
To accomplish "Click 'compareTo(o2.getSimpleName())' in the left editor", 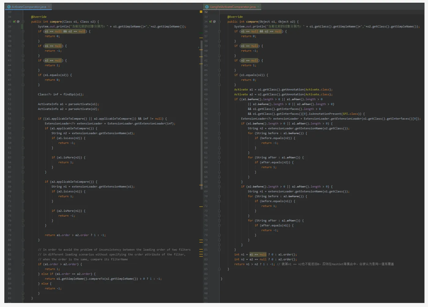I will pyautogui.click(x=112, y=279).
